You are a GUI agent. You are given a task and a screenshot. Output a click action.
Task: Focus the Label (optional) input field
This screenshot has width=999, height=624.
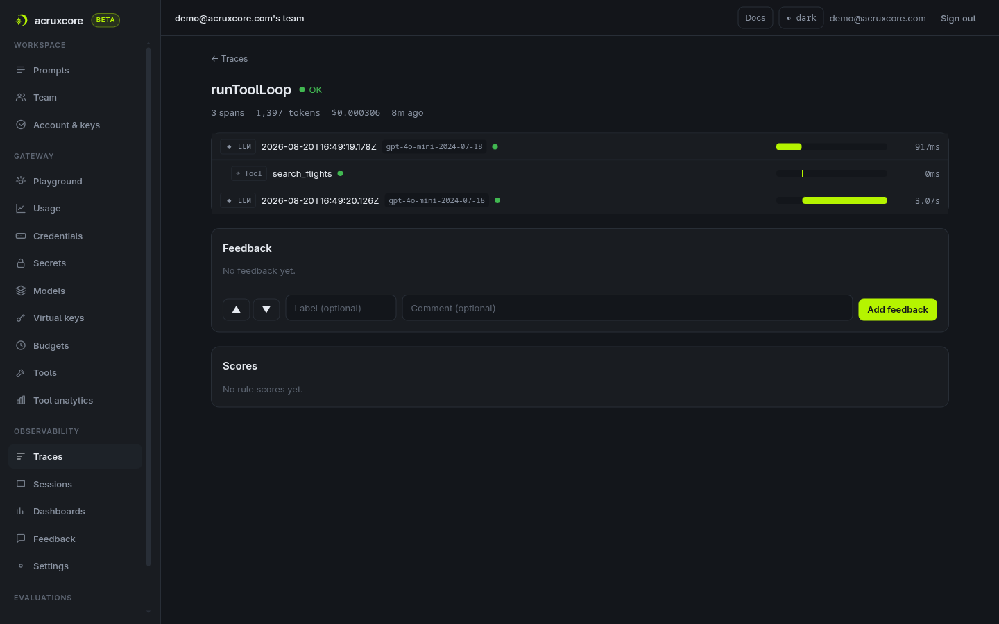tap(341, 308)
